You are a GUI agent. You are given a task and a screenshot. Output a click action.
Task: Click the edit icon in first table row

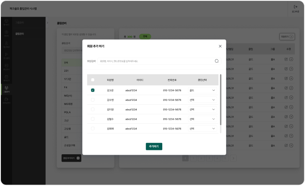coord(286,59)
